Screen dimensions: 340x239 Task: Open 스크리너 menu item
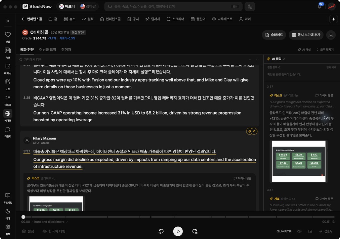pos(175,19)
